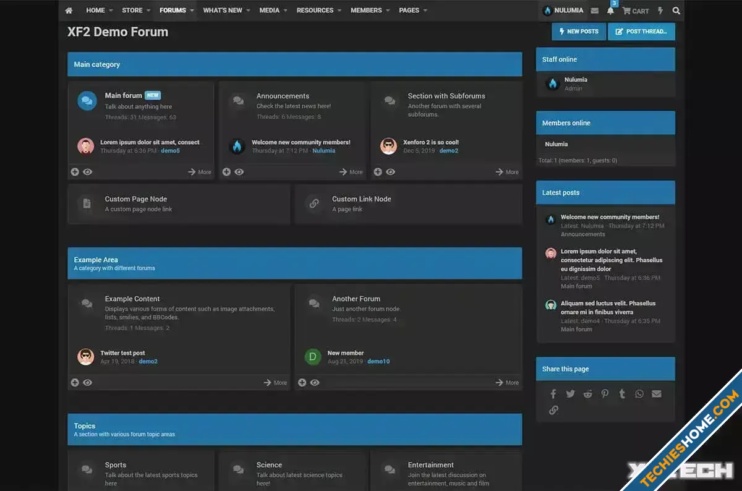The height and width of the screenshot is (491, 742).
Task: Share this page on WhatsApp
Action: click(639, 394)
